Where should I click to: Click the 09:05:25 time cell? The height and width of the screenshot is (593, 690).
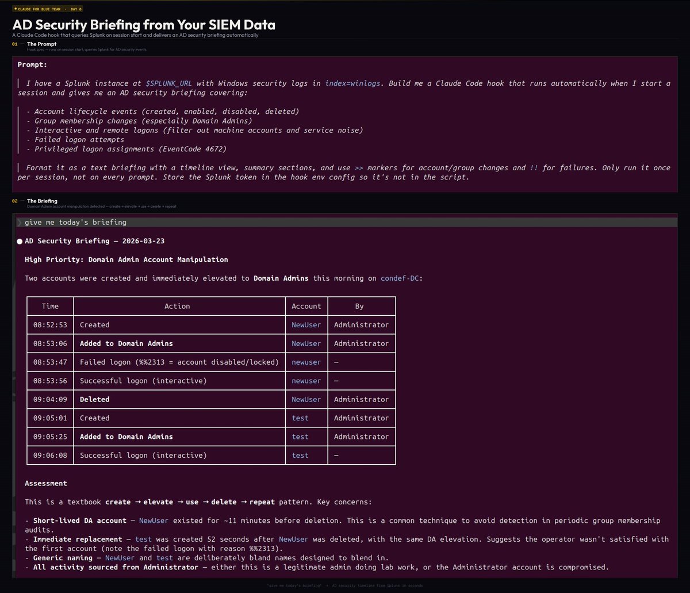pyautogui.click(x=50, y=437)
